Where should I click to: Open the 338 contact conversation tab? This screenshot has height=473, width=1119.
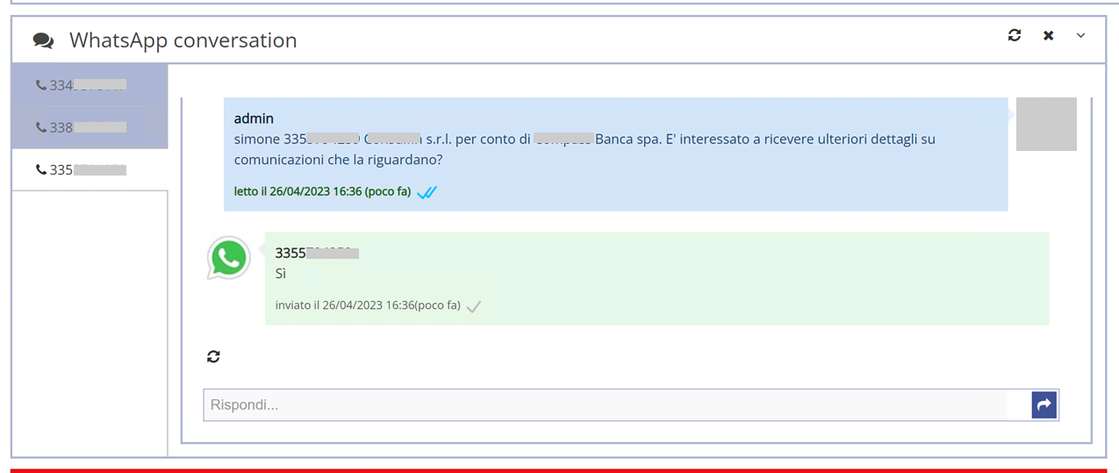pyautogui.click(x=90, y=127)
